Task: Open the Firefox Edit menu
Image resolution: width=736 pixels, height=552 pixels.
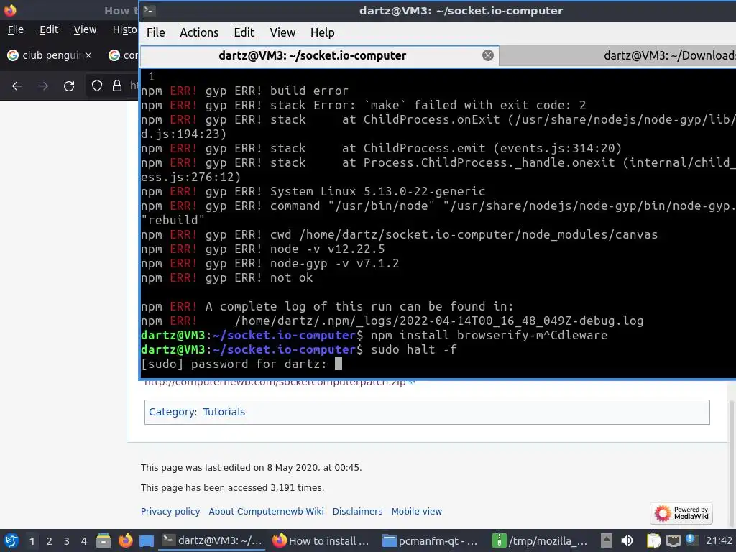Action: (49, 29)
